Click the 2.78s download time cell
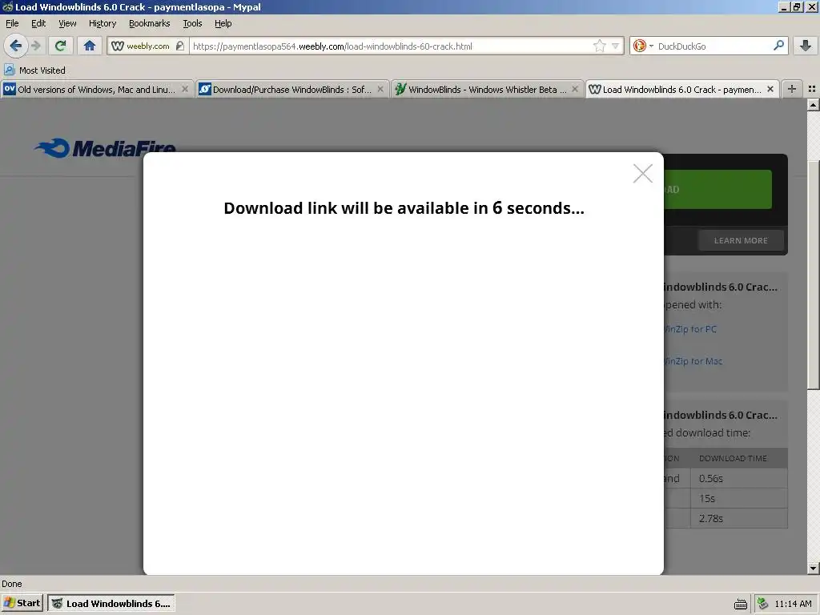Image resolution: width=820 pixels, height=615 pixels. (x=738, y=518)
